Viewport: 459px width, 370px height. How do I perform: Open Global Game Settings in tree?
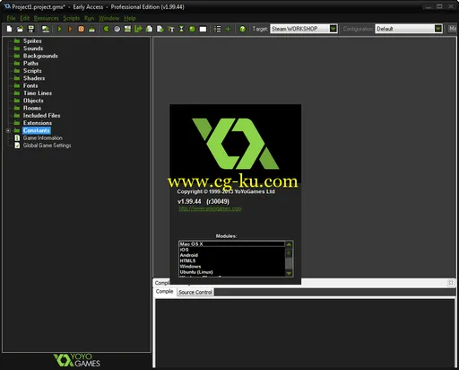[48, 145]
